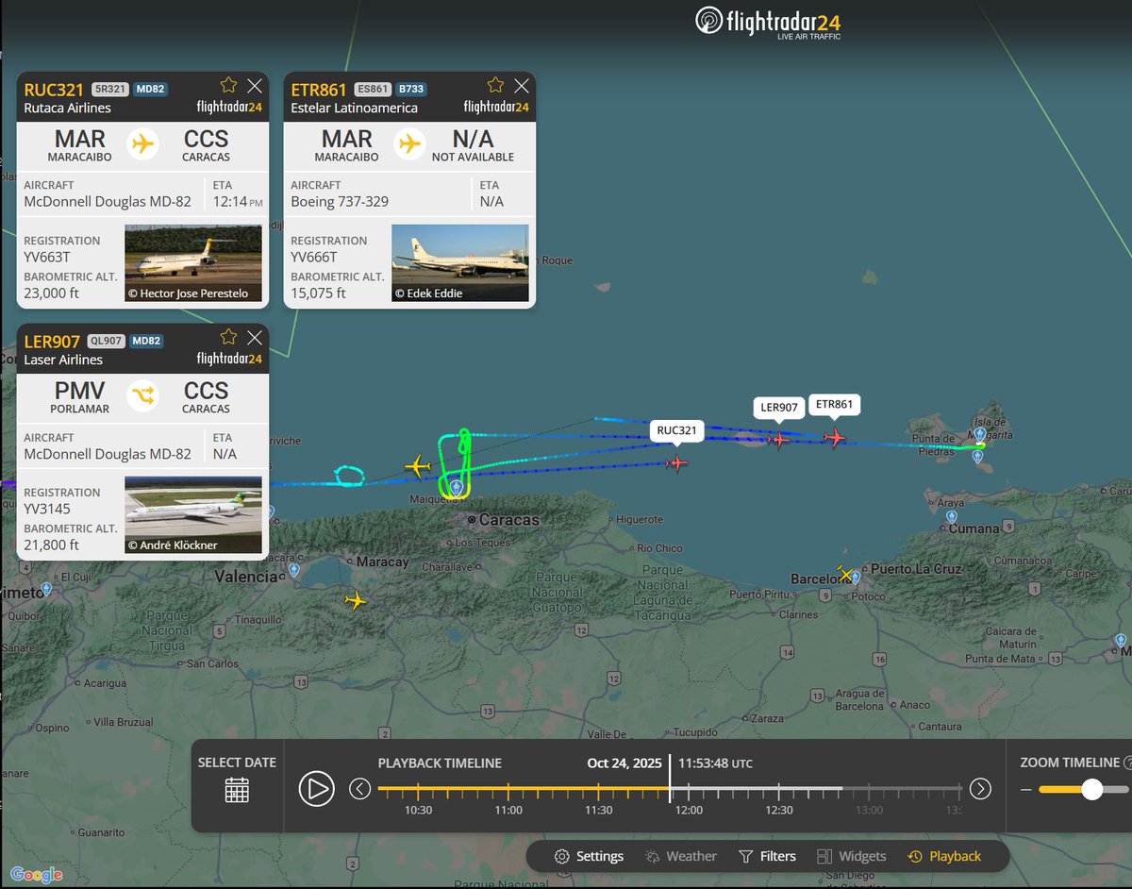Jump to 12:30 on playback timeline
The height and width of the screenshot is (889, 1132).
click(x=779, y=810)
